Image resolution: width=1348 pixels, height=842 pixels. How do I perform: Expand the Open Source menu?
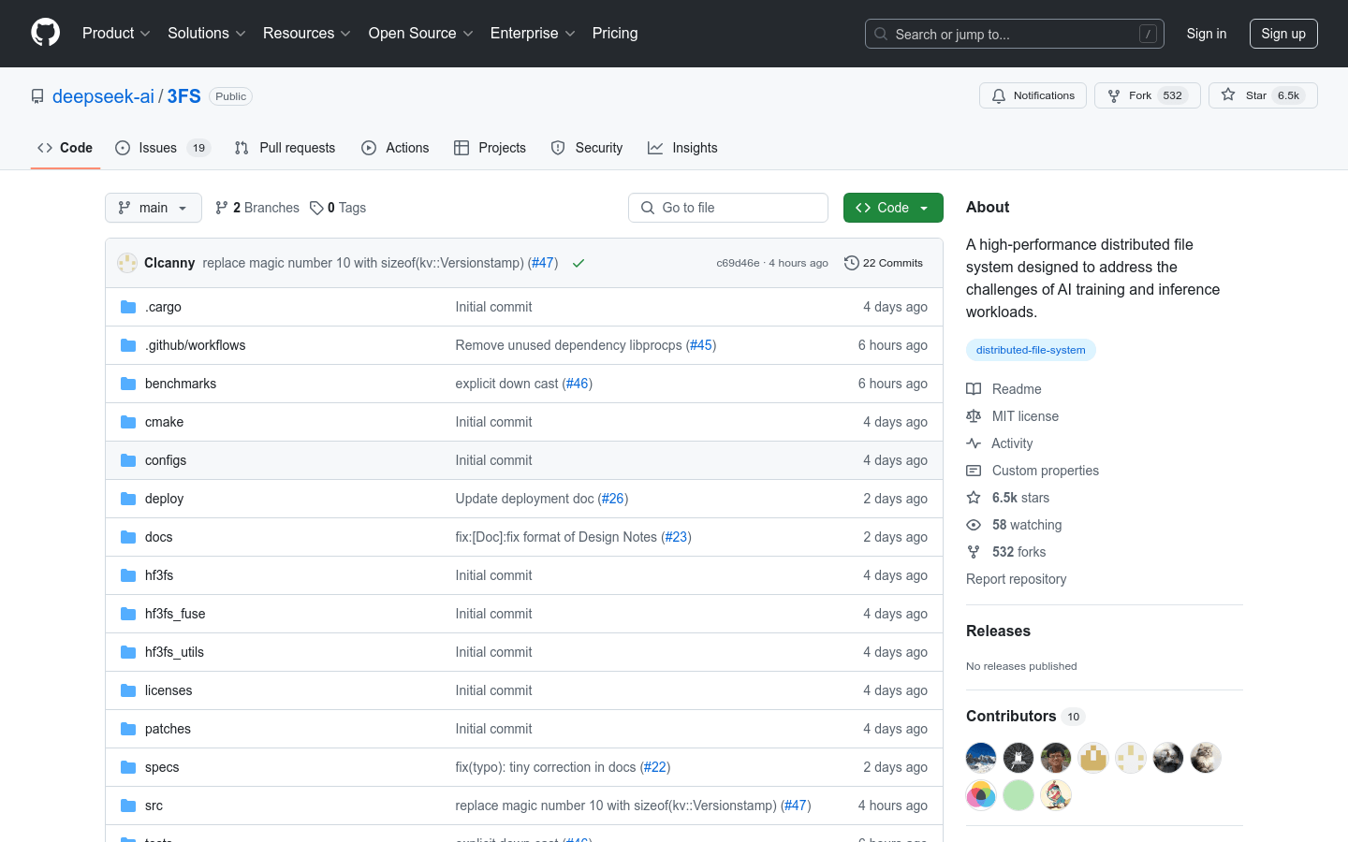pos(421,33)
